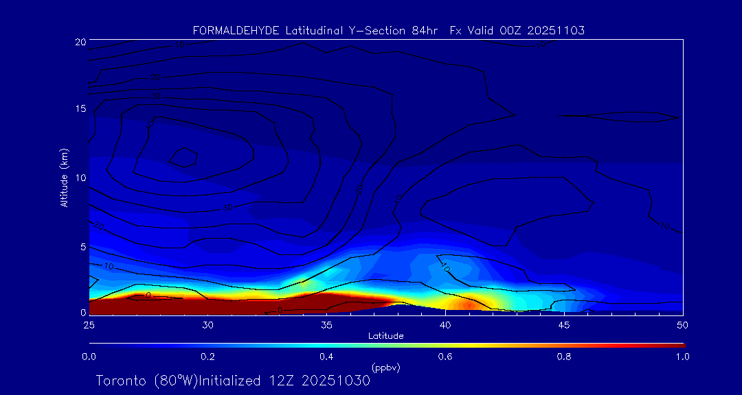Click the FORMALDEHYDE Latitudinal Y-Section plot title
Screen dimensions: 742x395
(388, 31)
